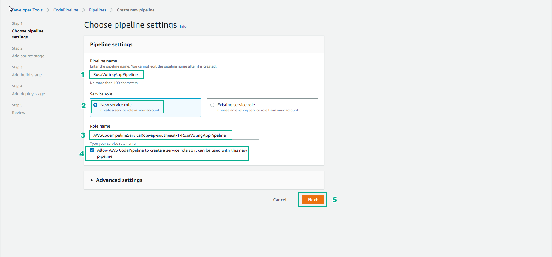Expand the Advanced settings triangle
Viewport: 552px width, 257px height.
(92, 180)
